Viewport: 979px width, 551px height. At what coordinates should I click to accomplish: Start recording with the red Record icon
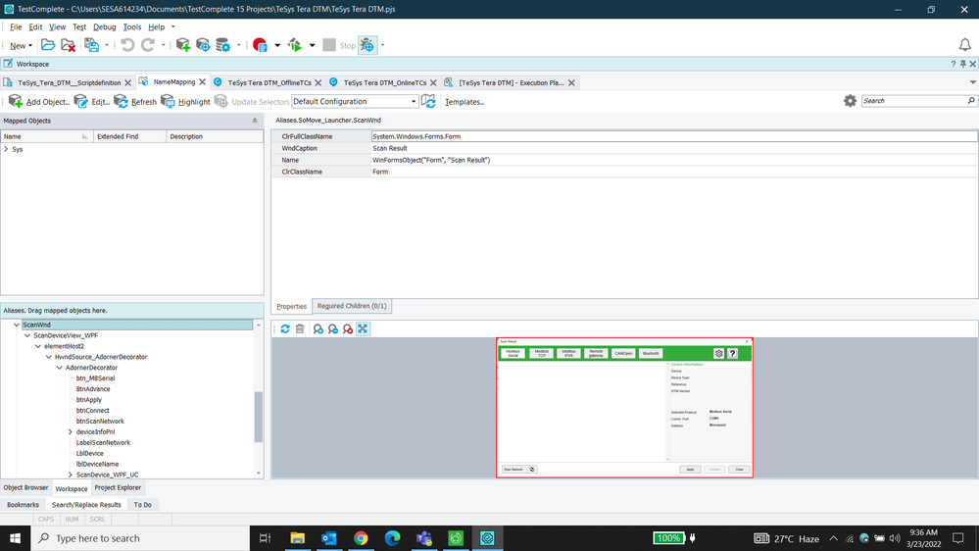click(x=260, y=45)
